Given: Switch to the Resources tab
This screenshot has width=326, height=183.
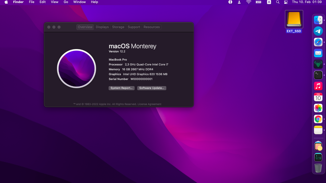Looking at the screenshot, I should [x=152, y=27].
